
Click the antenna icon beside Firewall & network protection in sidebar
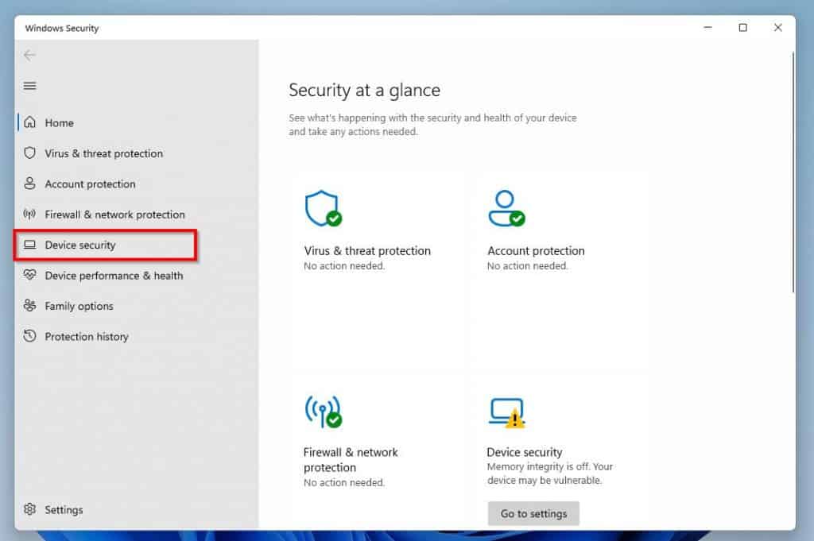click(x=30, y=214)
